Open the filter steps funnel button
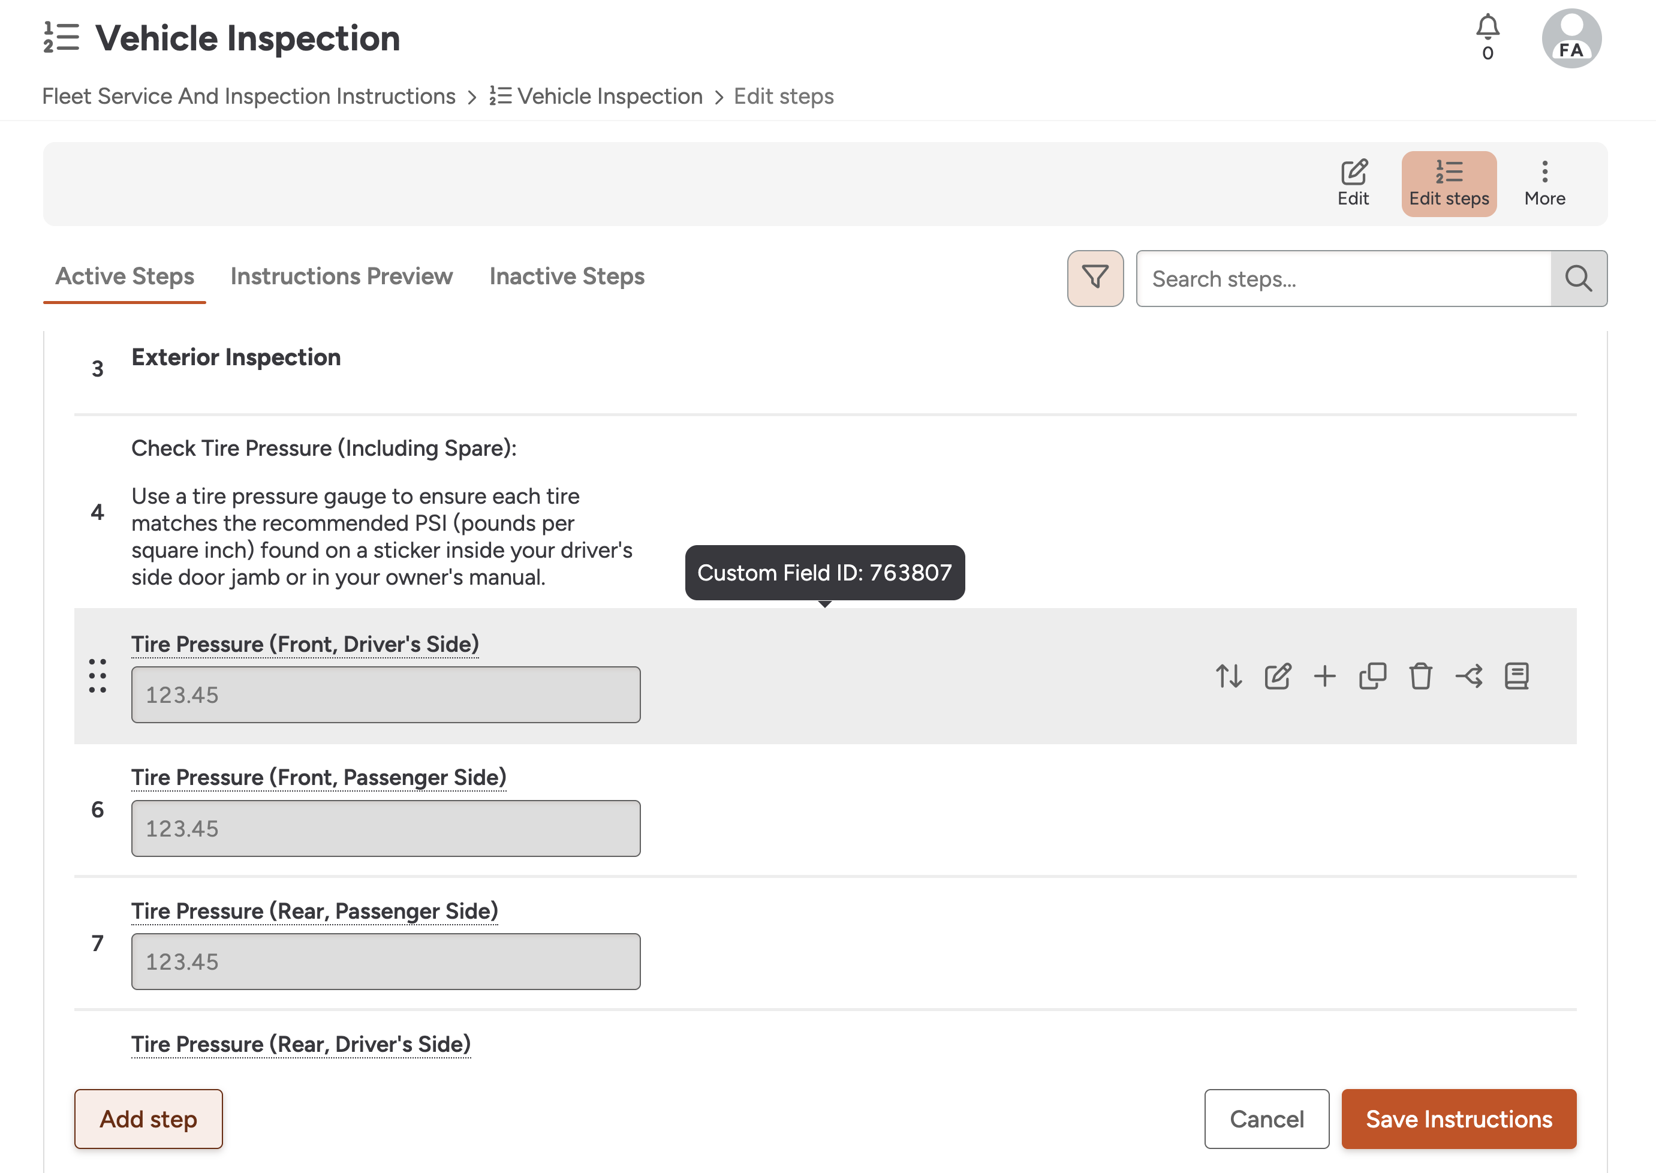 coord(1095,278)
